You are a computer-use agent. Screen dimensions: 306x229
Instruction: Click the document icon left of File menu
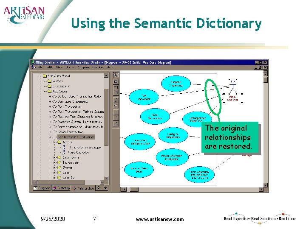coord(34,67)
